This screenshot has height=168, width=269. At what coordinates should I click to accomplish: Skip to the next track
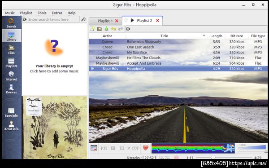tap(135, 148)
